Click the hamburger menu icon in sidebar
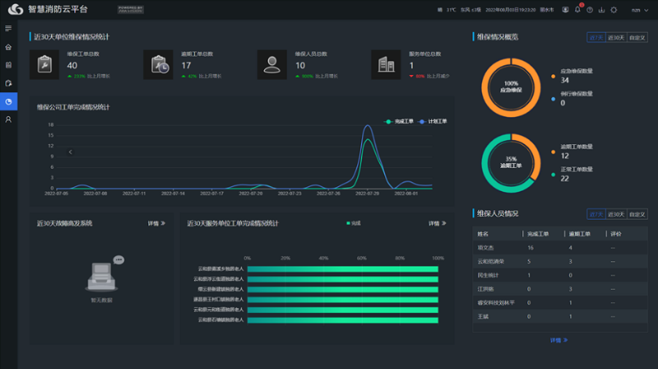Viewport: 658px width, 369px height. coord(8,29)
